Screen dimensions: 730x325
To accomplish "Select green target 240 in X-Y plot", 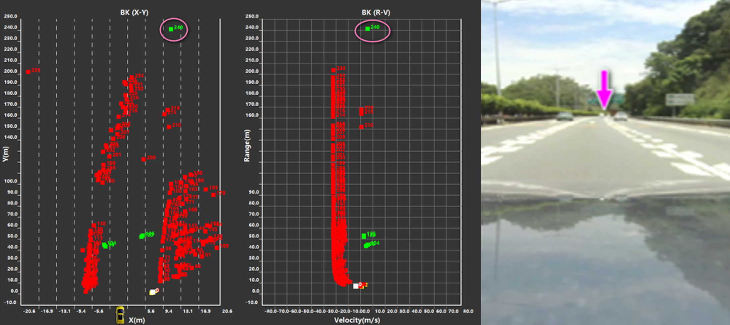I will click(171, 29).
